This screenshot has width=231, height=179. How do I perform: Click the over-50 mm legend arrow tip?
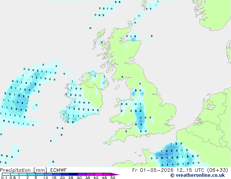tap(115, 174)
